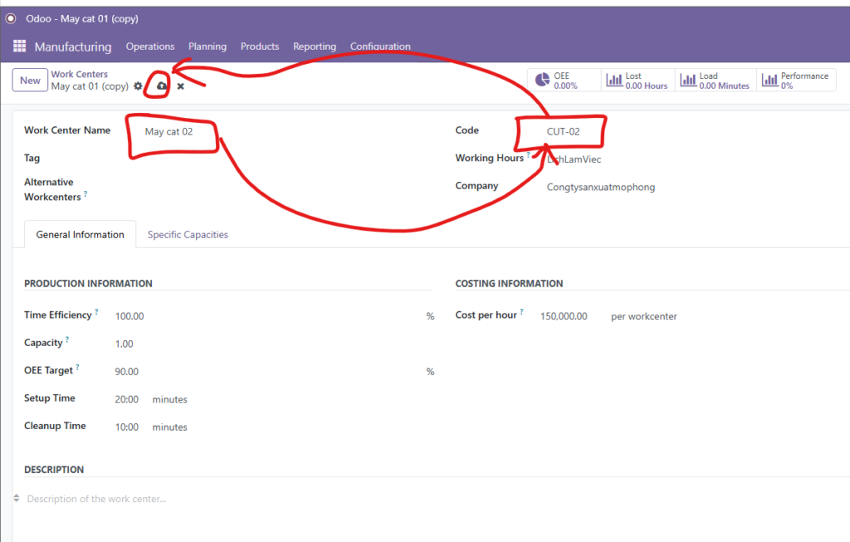850x542 pixels.
Task: Open the Lost hours stat button
Action: tap(637, 81)
